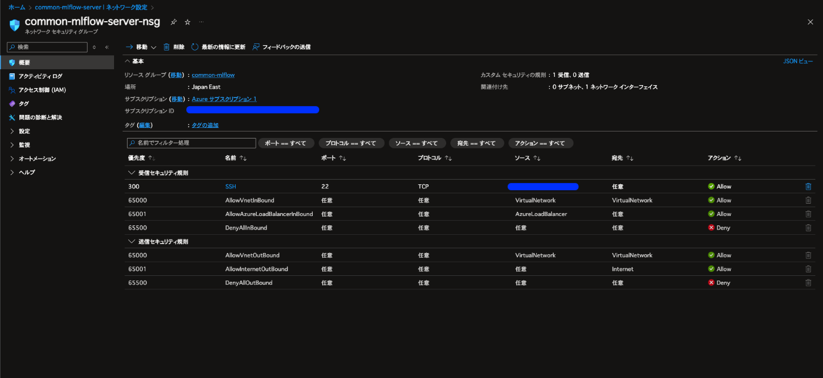Open the 移動 dropdown in toolbar

pos(140,47)
